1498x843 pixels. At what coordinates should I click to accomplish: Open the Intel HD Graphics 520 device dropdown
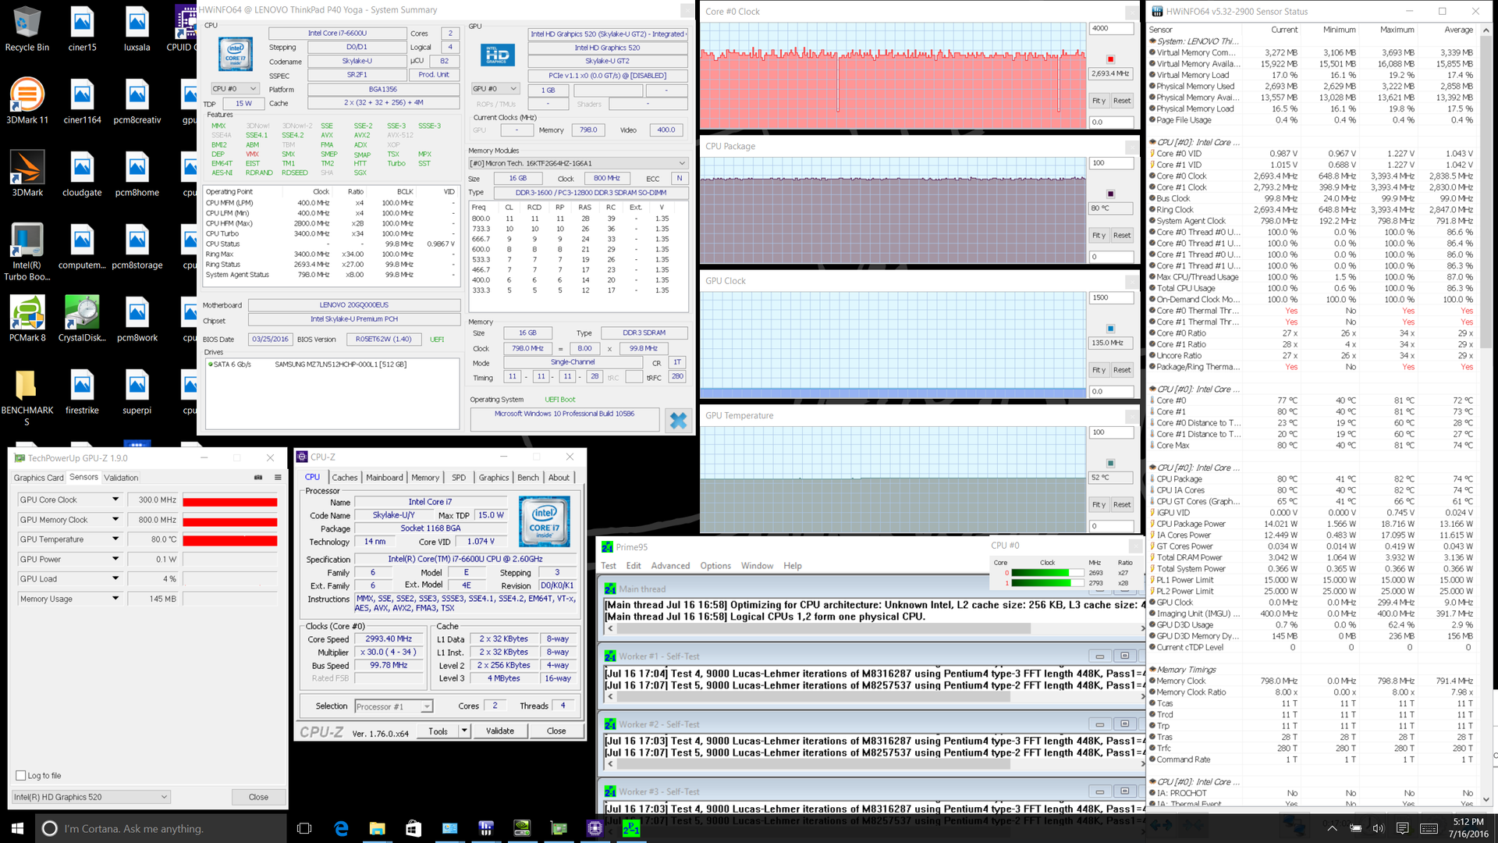tap(91, 797)
